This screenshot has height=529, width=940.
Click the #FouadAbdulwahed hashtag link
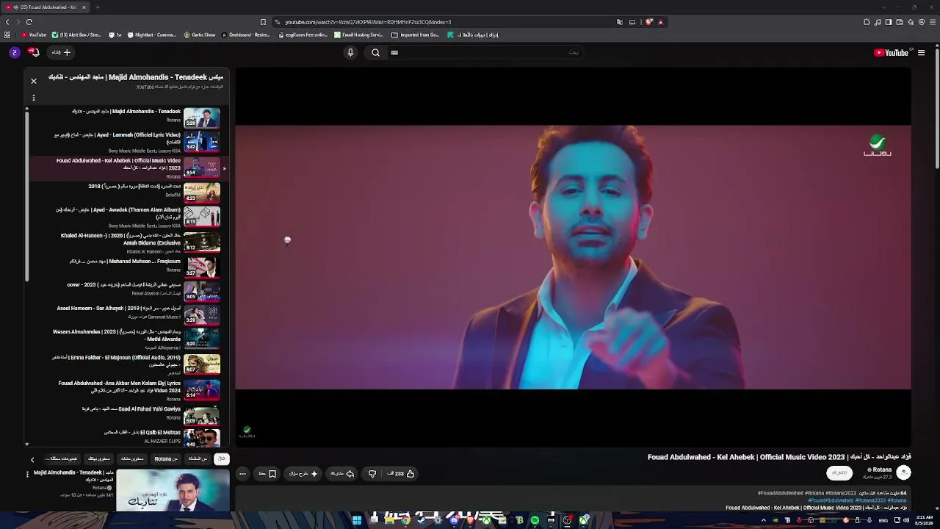[x=831, y=500]
